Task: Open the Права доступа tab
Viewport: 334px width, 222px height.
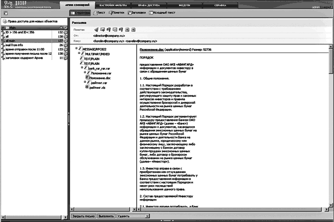Action: (x=149, y=5)
